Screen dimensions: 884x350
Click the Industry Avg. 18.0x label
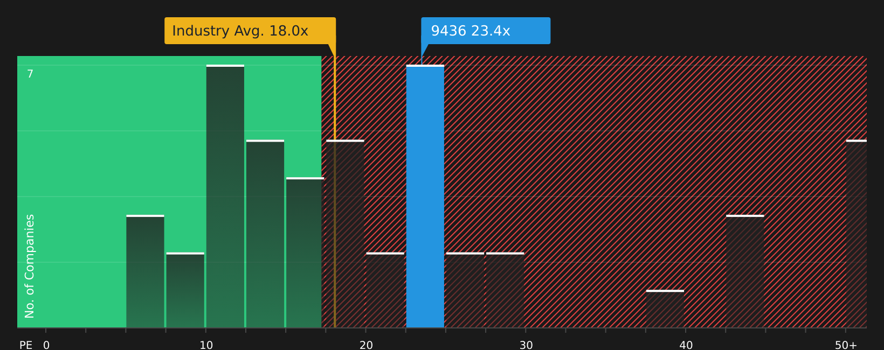[x=250, y=31]
